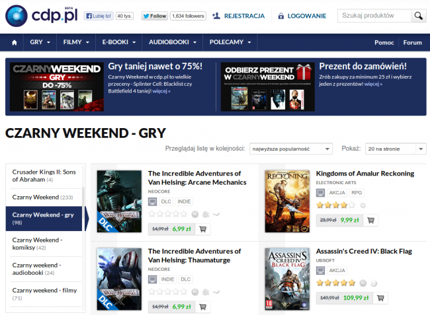Click the search magnifier button
Image resolution: width=430 pixels, height=315 pixels.
click(419, 16)
